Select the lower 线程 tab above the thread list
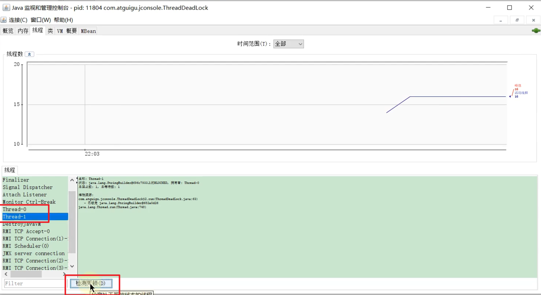This screenshot has height=295, width=541. click(10, 170)
